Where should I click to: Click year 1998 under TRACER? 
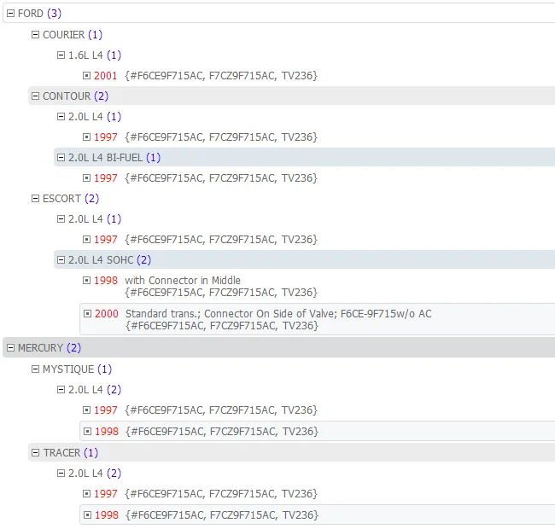[x=107, y=515]
